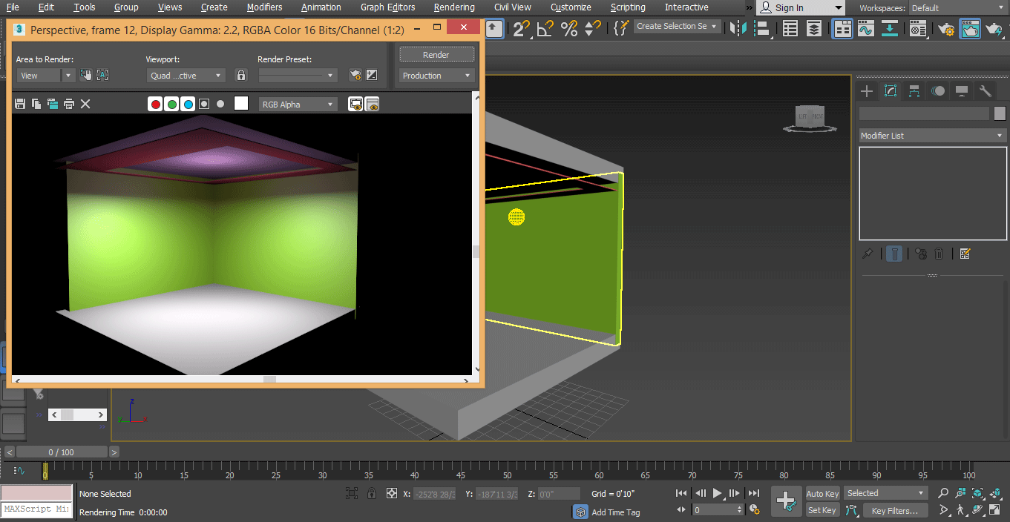Viewport: 1010px width, 522px height.
Task: Open the Rendering menu
Action: 454,7
